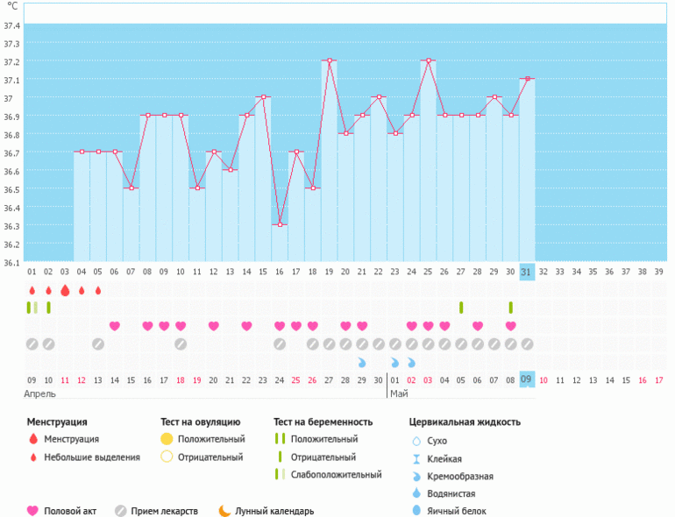Screen dimensions: 675x517
Task: Select the creamy fluid icon on cycle day 23
Action: [x=394, y=363]
